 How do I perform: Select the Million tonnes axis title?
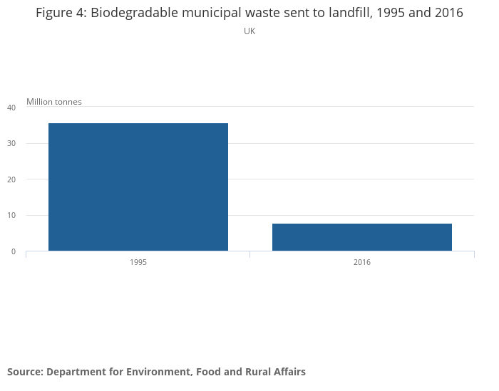tap(54, 102)
